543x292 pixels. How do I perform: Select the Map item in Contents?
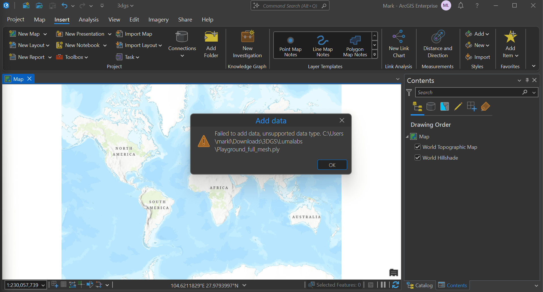click(x=424, y=137)
